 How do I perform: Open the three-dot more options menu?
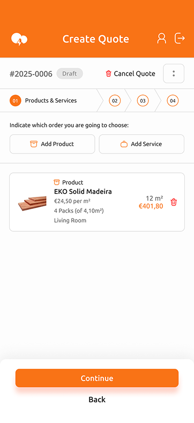pyautogui.click(x=174, y=74)
